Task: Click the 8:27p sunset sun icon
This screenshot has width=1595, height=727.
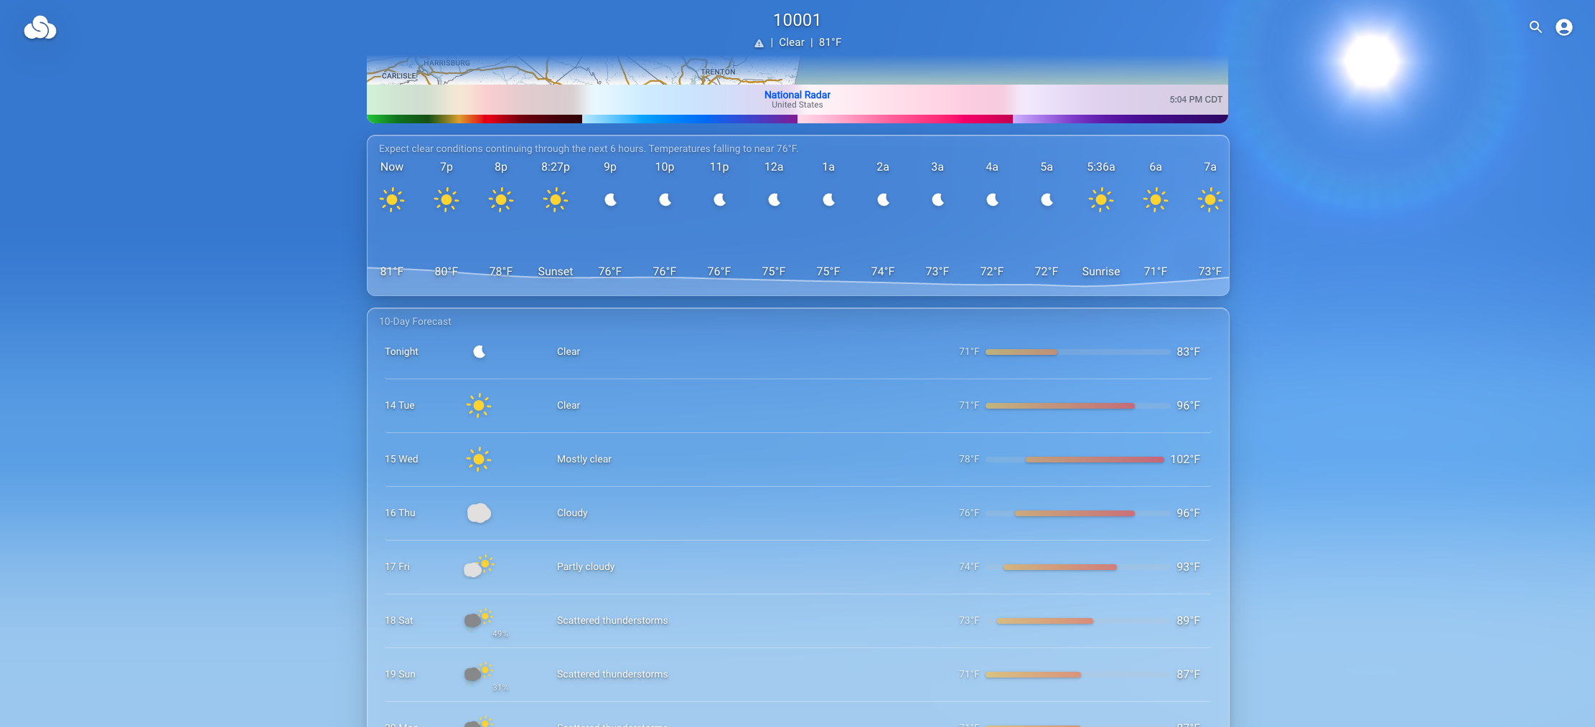Action: tap(556, 200)
